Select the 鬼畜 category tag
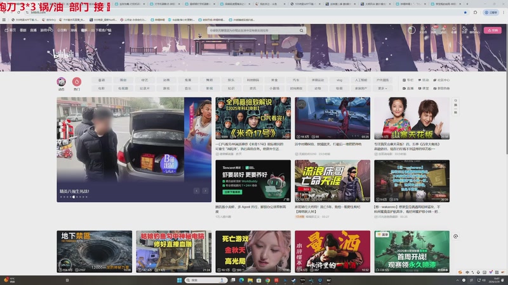The width and height of the screenshot is (508, 285). coord(188,80)
